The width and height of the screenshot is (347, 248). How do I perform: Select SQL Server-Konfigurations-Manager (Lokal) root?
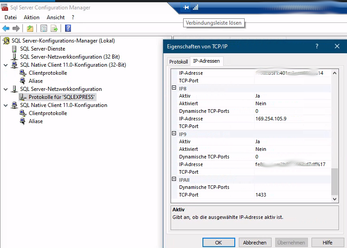pyautogui.click(x=63, y=41)
